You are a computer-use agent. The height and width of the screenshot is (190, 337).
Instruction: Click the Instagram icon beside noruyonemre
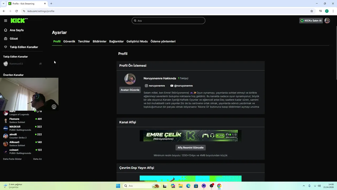146,86
